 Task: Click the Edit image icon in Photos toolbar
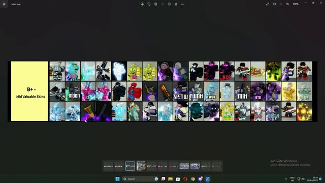tap(142, 4)
